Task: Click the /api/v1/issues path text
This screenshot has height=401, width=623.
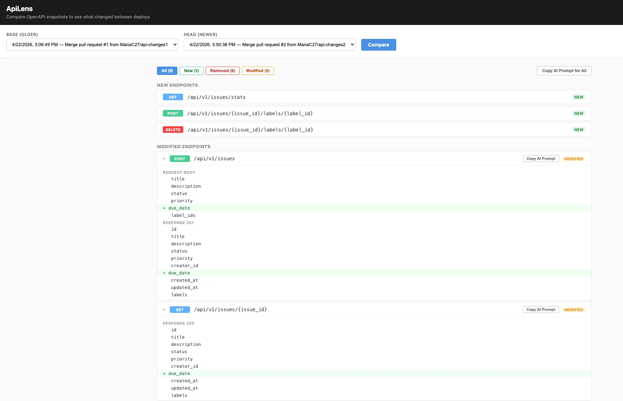Action: (214, 159)
